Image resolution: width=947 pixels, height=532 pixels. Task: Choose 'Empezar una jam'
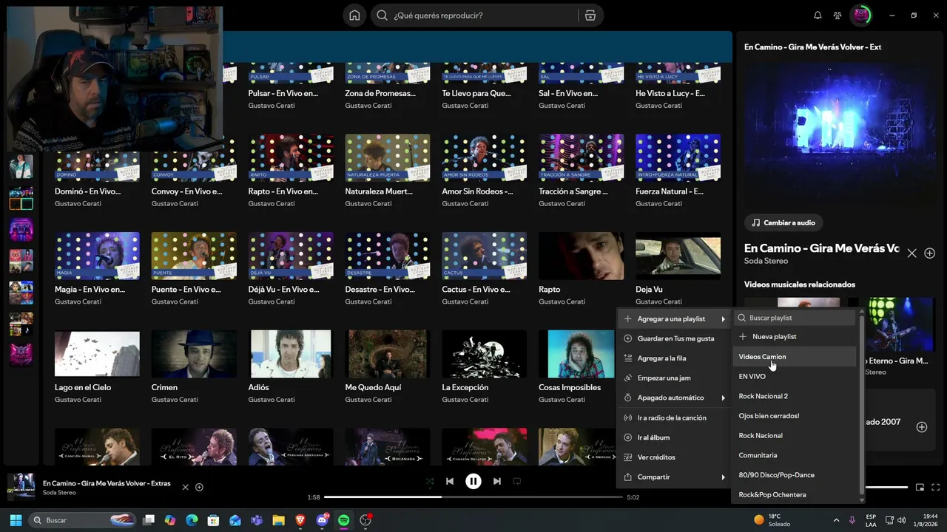[674, 378]
